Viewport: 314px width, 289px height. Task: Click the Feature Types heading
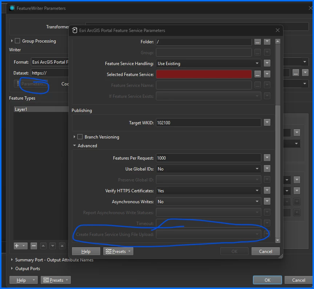pos(22,98)
